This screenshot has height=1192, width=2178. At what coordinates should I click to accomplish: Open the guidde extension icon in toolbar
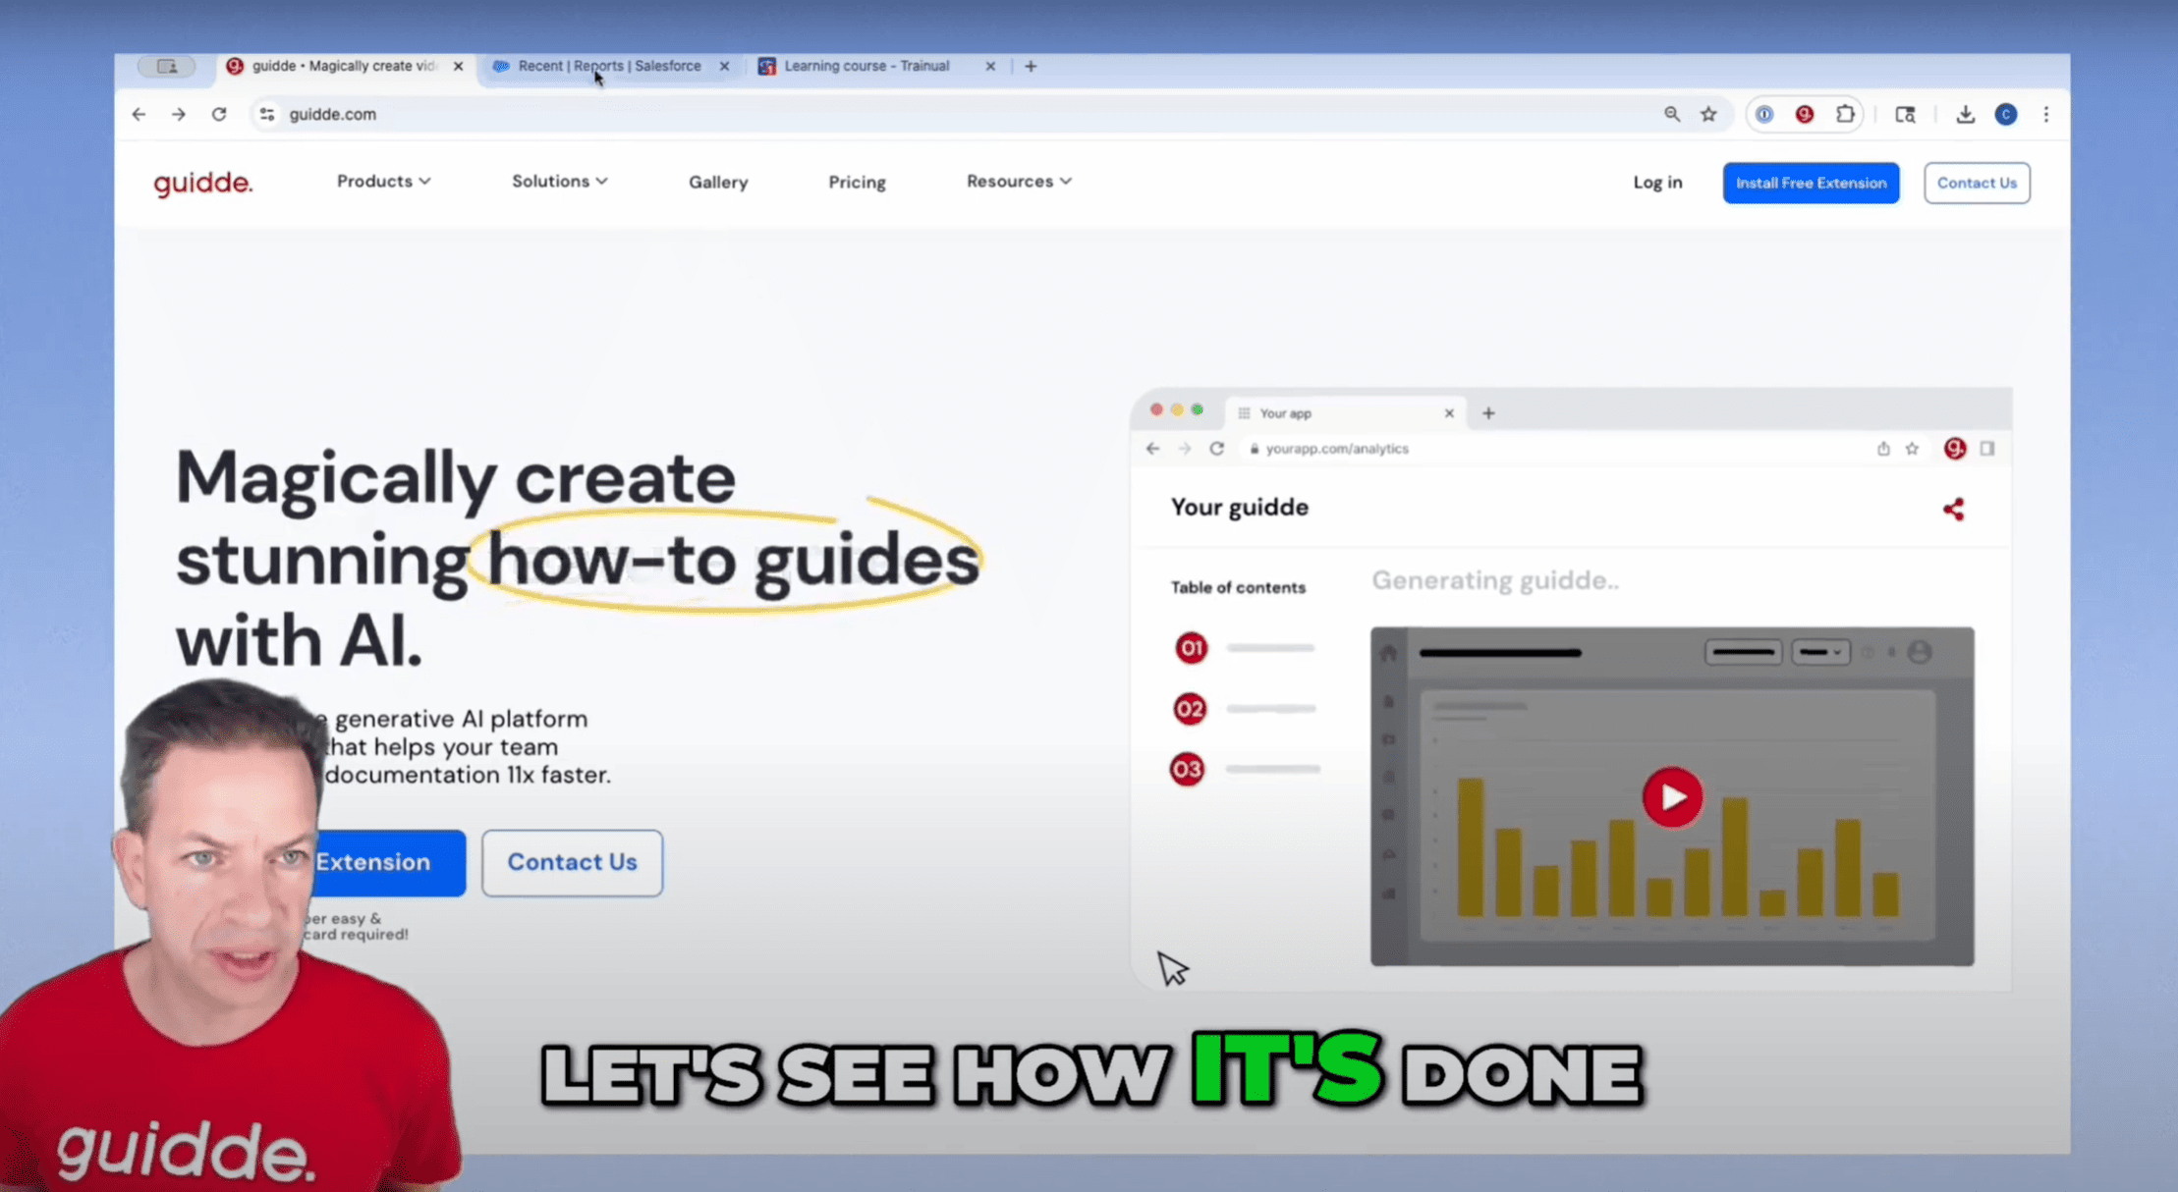(x=1805, y=114)
